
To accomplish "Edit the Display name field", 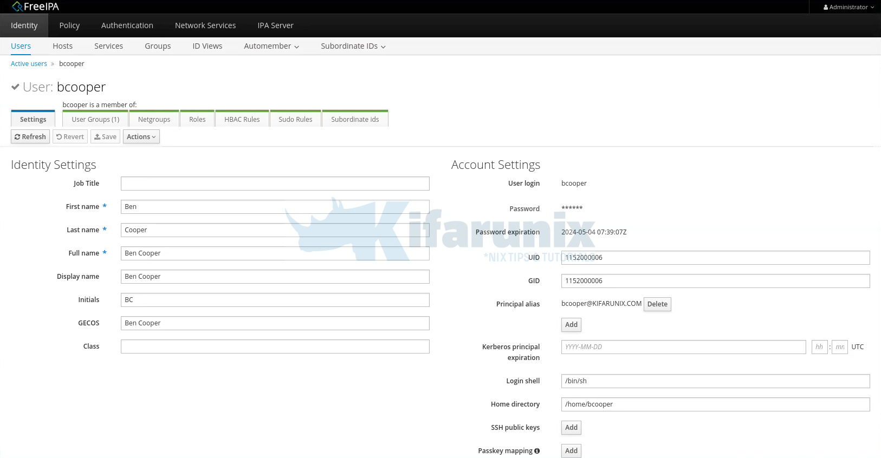I will pyautogui.click(x=275, y=277).
